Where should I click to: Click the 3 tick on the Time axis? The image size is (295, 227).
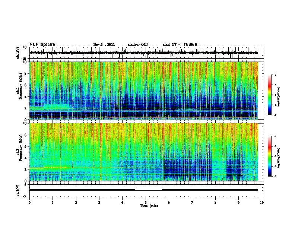point(99,203)
